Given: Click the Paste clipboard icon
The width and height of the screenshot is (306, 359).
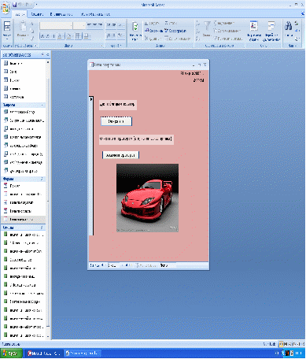Looking at the screenshot, I should click(x=23, y=27).
